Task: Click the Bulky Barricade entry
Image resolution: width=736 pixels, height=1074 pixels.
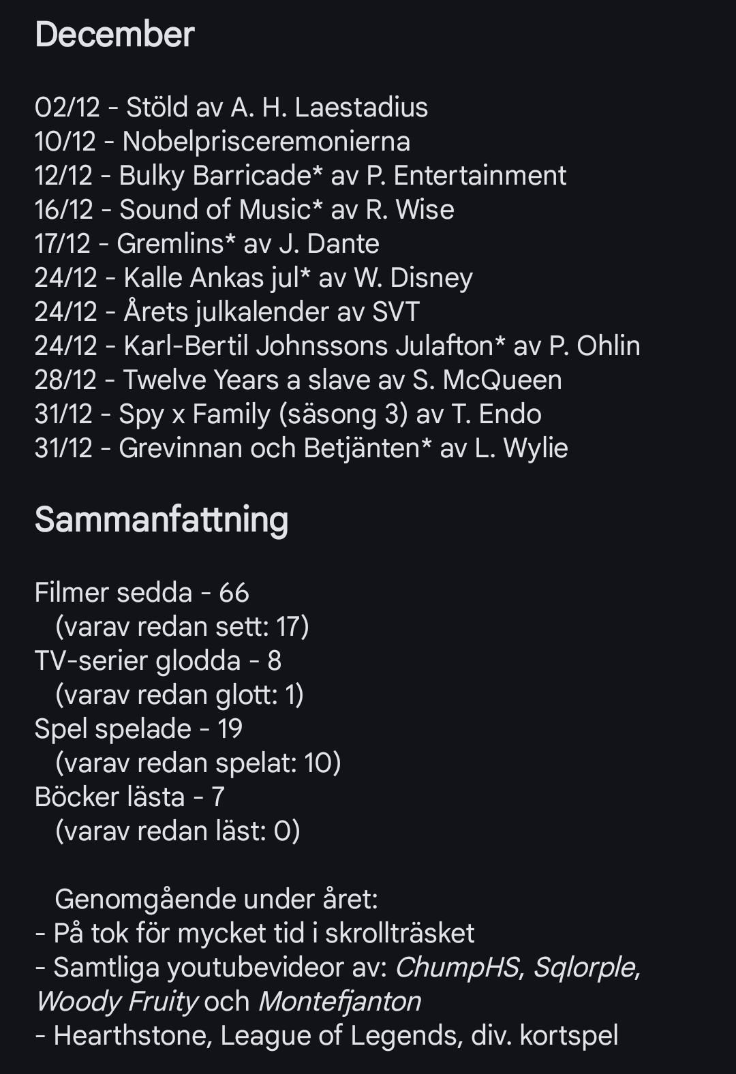Action: click(300, 176)
